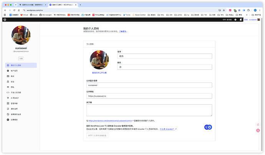This screenshot has width=265, height=155.
Task: Open the 应用程序 item at the sidebar bottom
Action: pos(21,120)
